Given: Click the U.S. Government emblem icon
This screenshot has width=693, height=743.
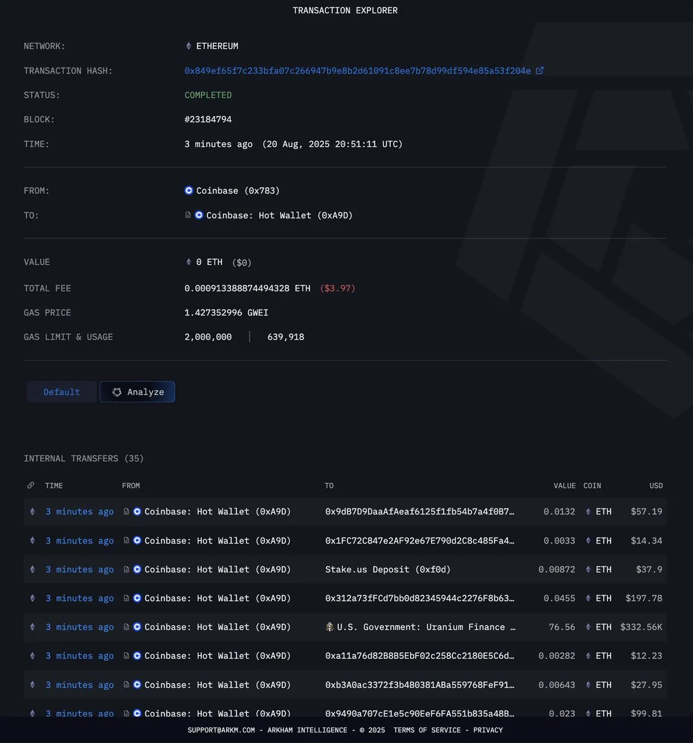Looking at the screenshot, I should tap(329, 627).
